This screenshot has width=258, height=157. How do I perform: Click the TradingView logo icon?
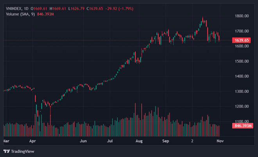click(7, 152)
